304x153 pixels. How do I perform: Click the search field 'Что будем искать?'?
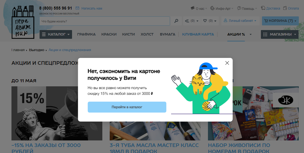105,21
